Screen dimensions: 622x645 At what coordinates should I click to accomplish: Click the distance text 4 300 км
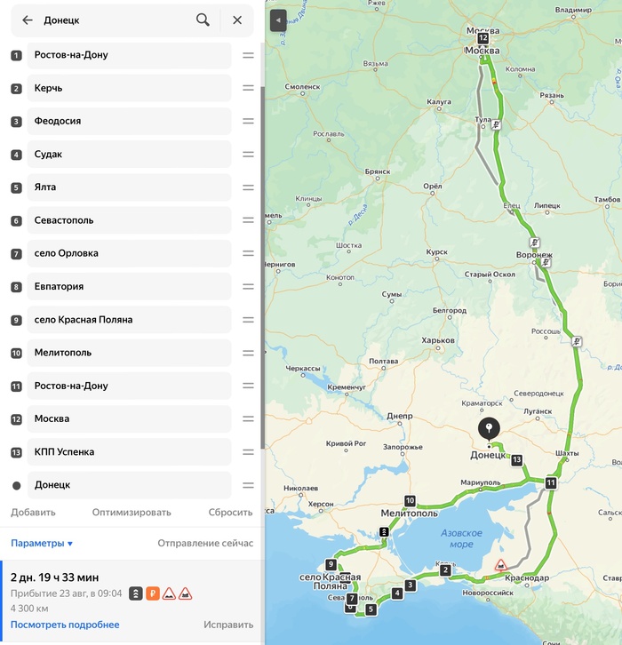click(x=29, y=609)
